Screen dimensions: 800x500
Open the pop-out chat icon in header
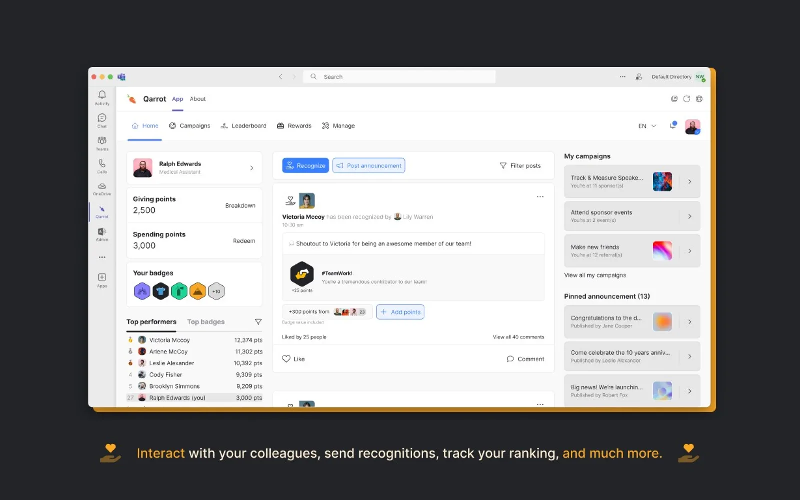click(x=674, y=99)
